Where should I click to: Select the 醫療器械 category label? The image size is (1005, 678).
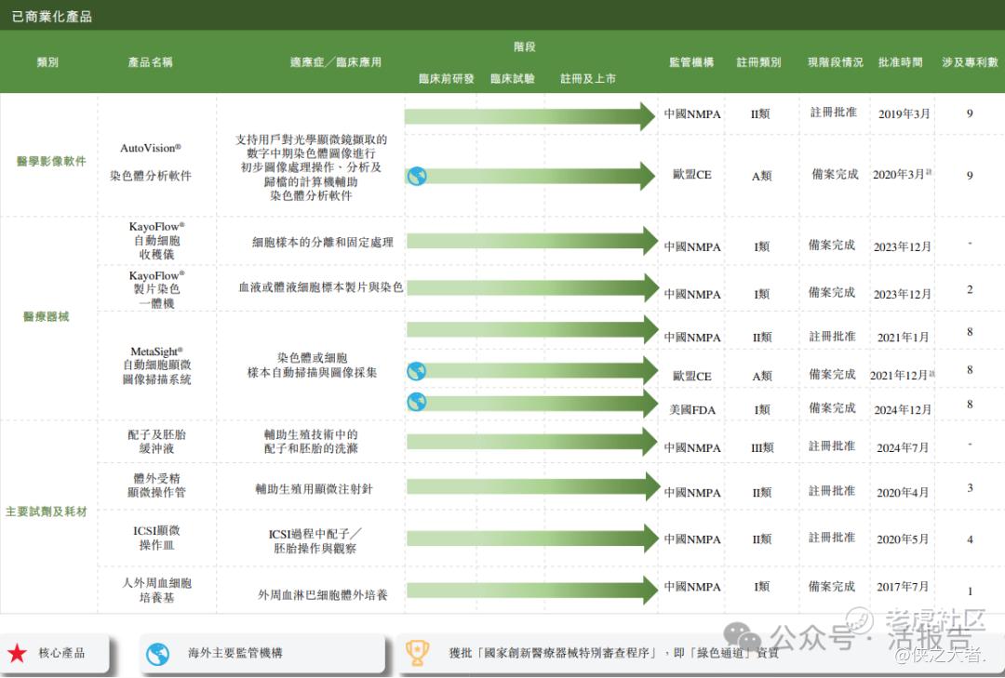(47, 316)
